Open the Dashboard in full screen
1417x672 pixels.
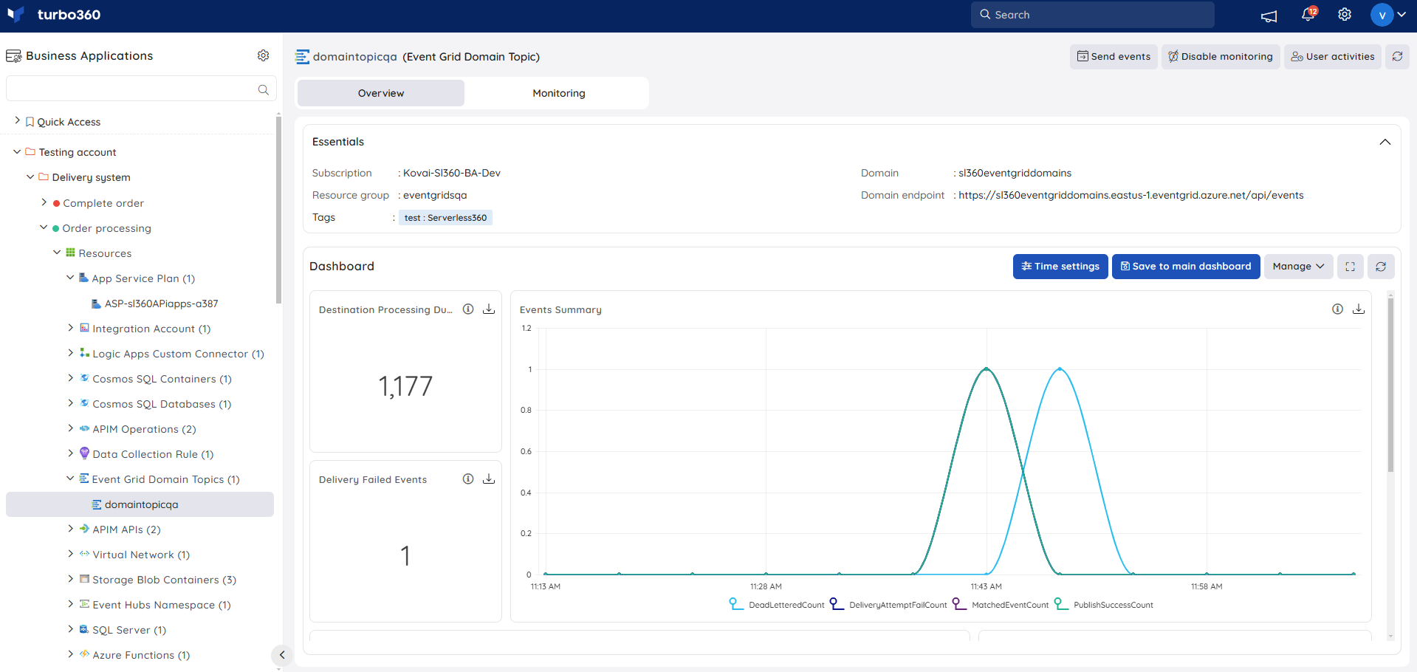pos(1350,267)
